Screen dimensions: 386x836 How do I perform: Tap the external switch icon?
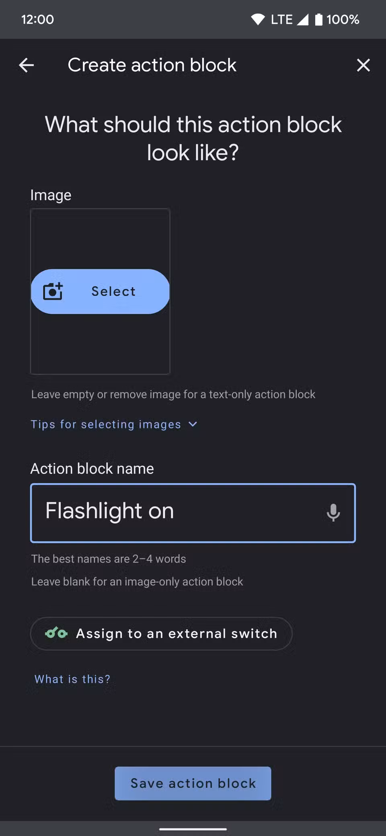coord(56,633)
